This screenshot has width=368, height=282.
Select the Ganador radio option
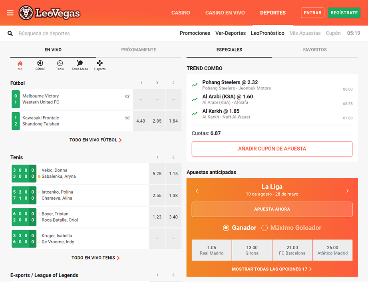coord(226,228)
